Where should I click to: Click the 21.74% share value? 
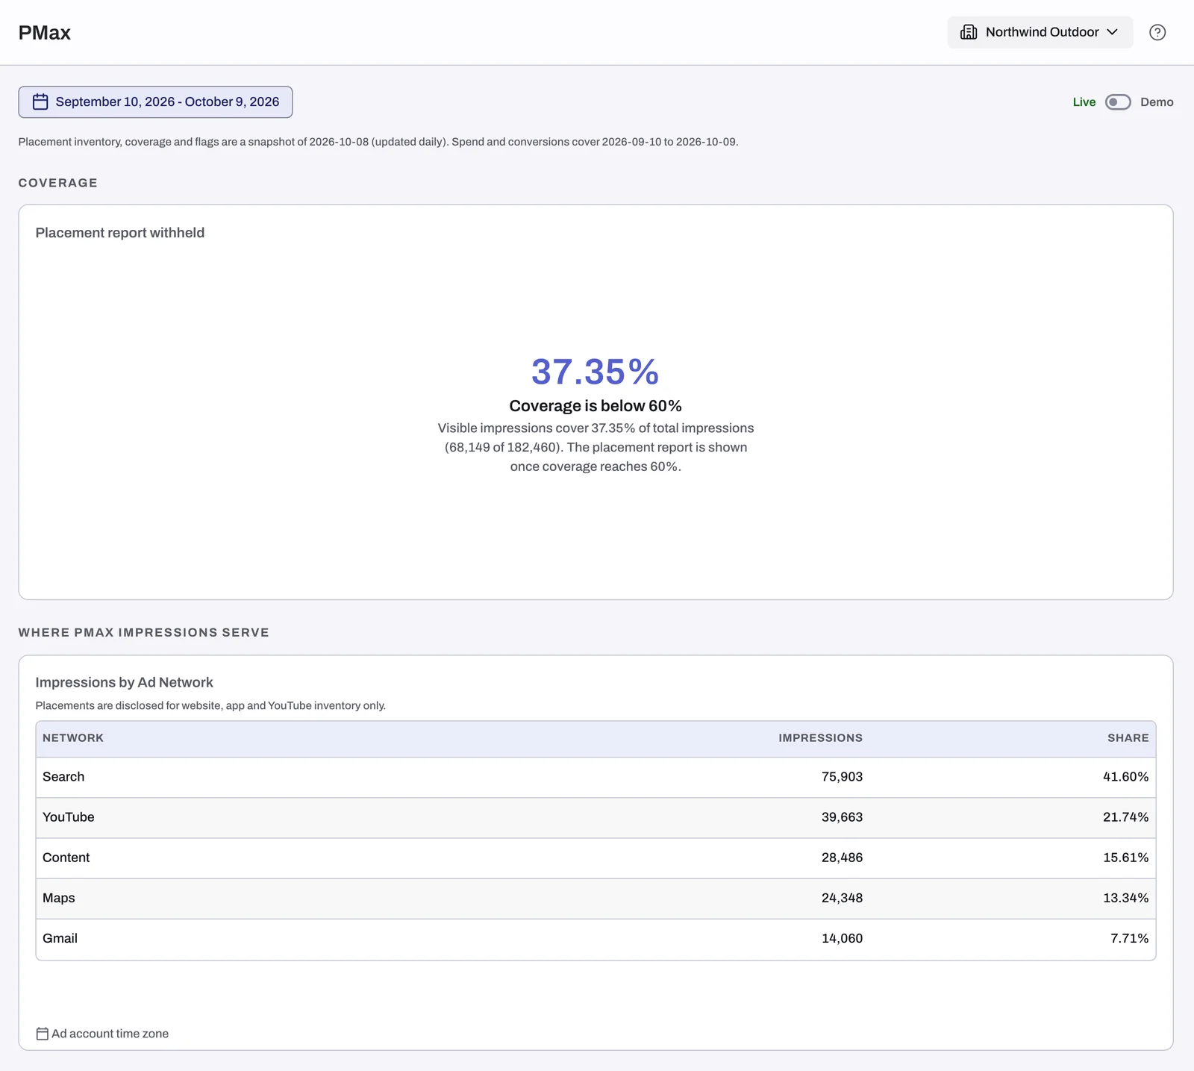[1125, 817]
